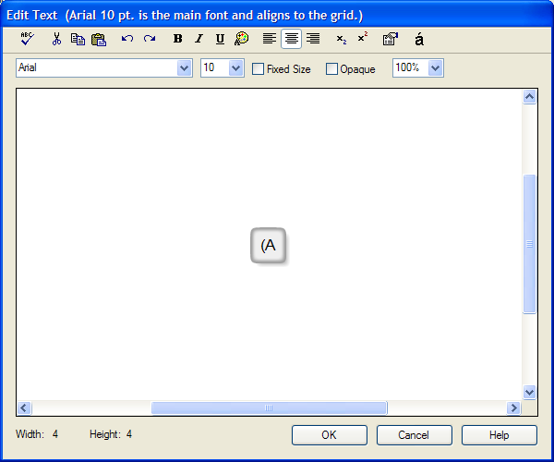The image size is (554, 462).
Task: Click the Copy icon
Action: (78, 39)
